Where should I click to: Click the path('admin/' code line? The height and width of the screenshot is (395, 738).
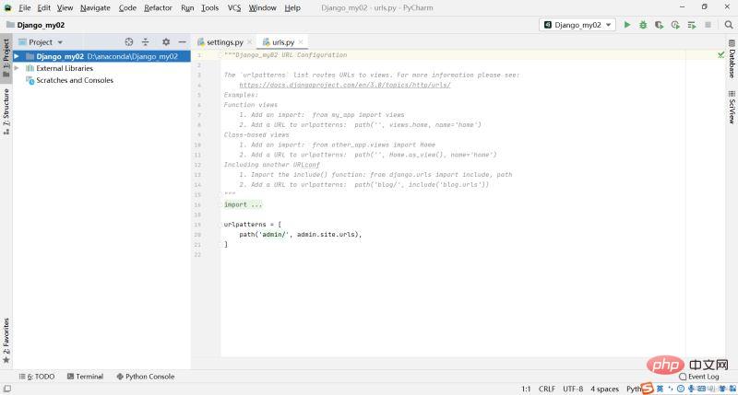[x=301, y=235]
